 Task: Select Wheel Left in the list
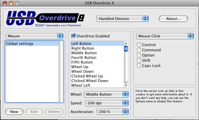tap(97, 85)
